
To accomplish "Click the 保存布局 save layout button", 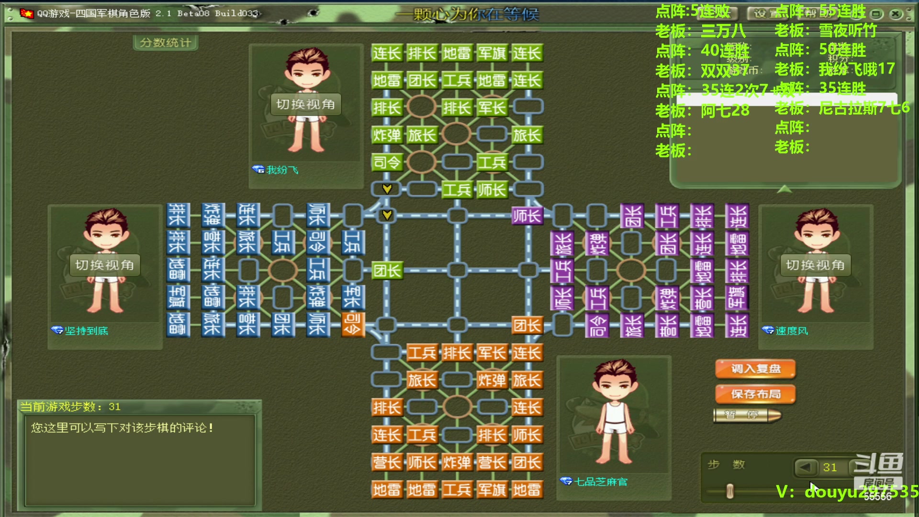I will [x=756, y=394].
